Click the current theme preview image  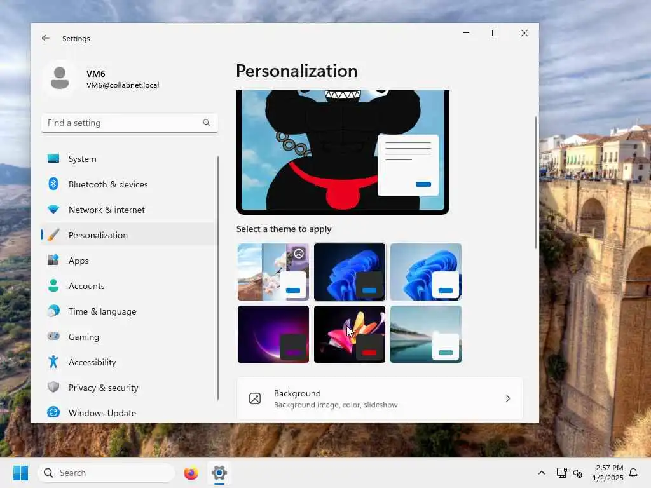pyautogui.click(x=343, y=152)
